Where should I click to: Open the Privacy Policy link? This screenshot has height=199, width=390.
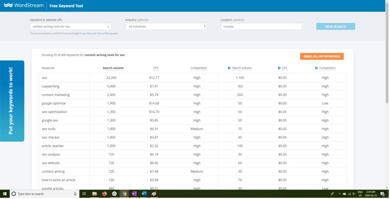[x=86, y=34]
